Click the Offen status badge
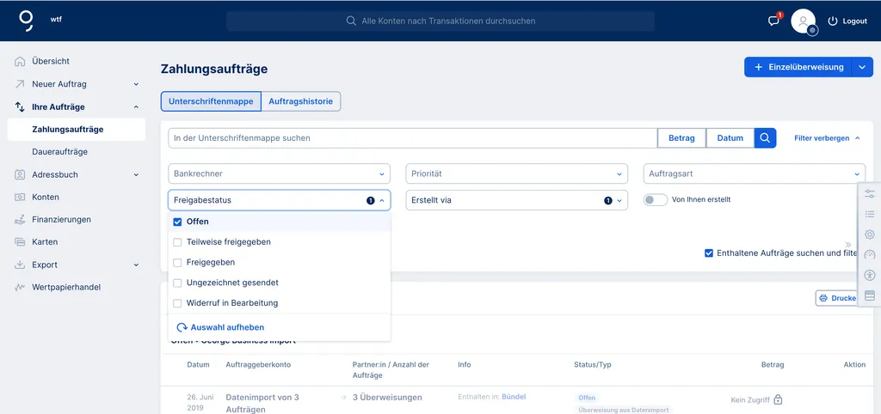The image size is (881, 414). (x=587, y=398)
